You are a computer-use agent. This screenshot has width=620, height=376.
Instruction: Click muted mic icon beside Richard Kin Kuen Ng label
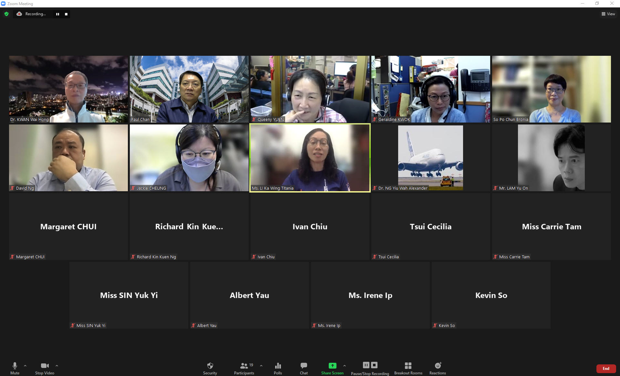[x=133, y=257]
